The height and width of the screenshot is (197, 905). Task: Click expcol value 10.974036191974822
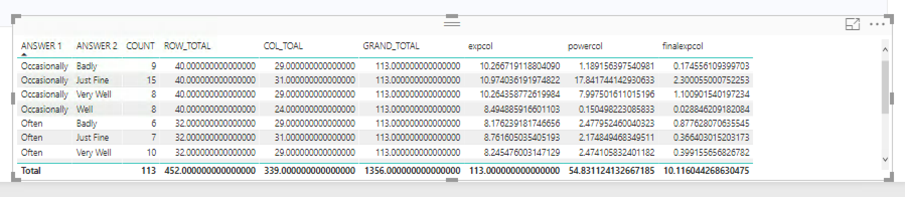pyautogui.click(x=519, y=80)
